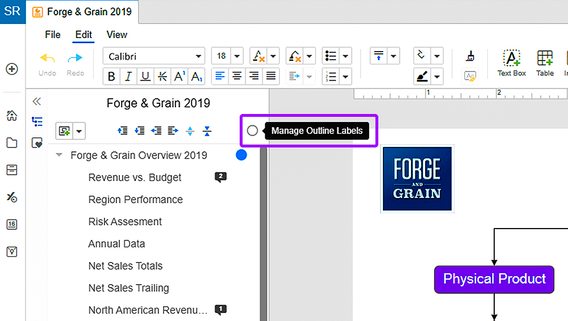Screen dimensions: 568x321
Task: Select the Forge and Grain logo image
Action: [417, 179]
